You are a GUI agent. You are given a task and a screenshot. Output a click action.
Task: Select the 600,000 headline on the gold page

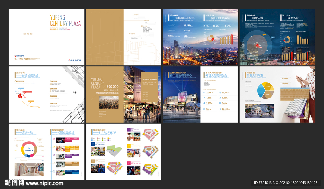click(x=112, y=86)
